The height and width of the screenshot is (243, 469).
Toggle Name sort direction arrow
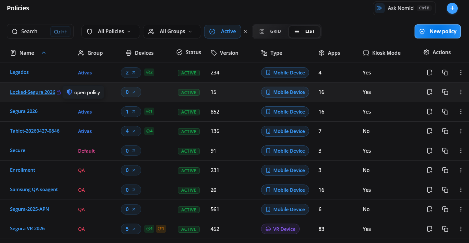click(44, 53)
